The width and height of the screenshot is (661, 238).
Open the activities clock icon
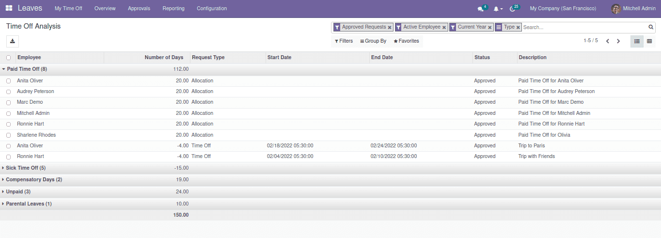(x=513, y=9)
